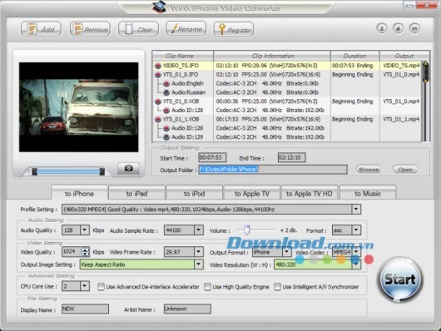Viewport: 441px width, 331px height.
Task: Switch to the to Apple TV HD tab
Action: 310,194
